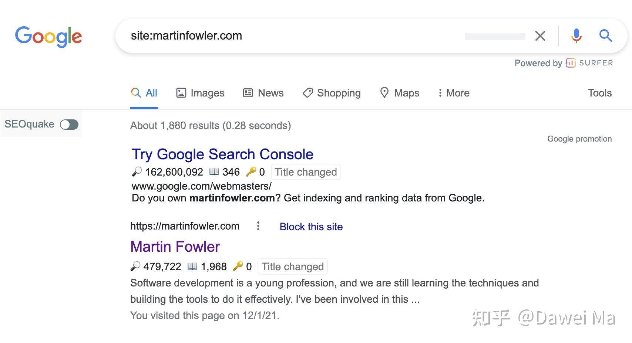Open the Martin Fowler result title
632x343 pixels.
pos(175,247)
